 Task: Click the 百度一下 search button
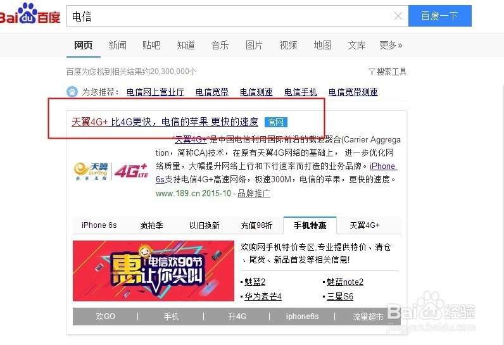[x=439, y=16]
